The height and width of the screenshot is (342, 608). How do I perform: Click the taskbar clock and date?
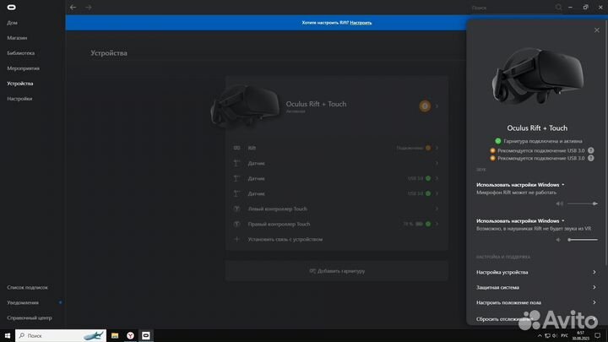pos(580,335)
